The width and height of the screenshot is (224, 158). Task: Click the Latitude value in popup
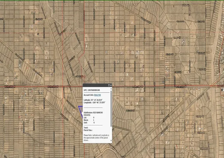coord(97,100)
